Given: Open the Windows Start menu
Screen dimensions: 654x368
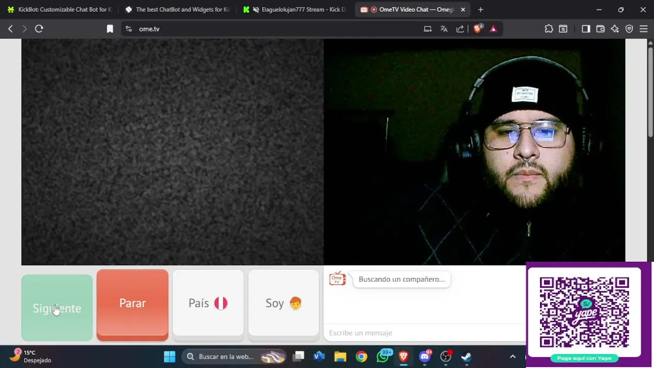Looking at the screenshot, I should [x=170, y=357].
